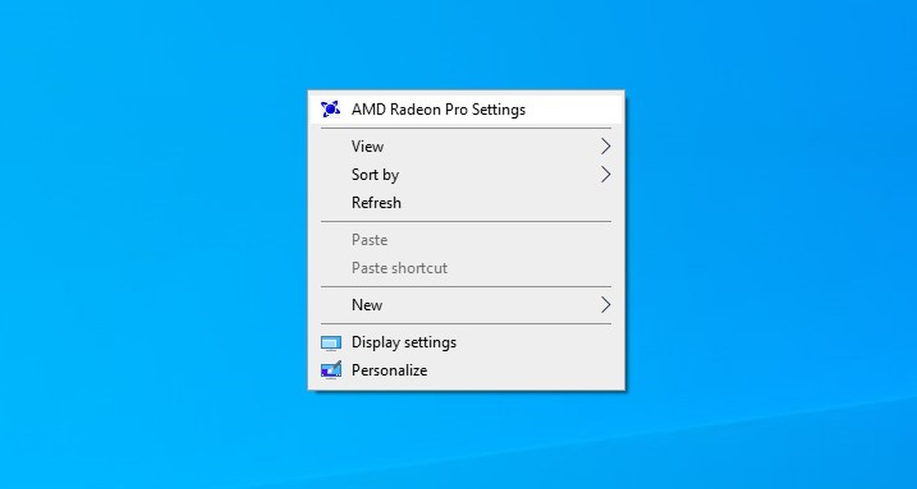This screenshot has width=917, height=489.
Task: Expand the Sort by submenu chevron
Action: 605,175
